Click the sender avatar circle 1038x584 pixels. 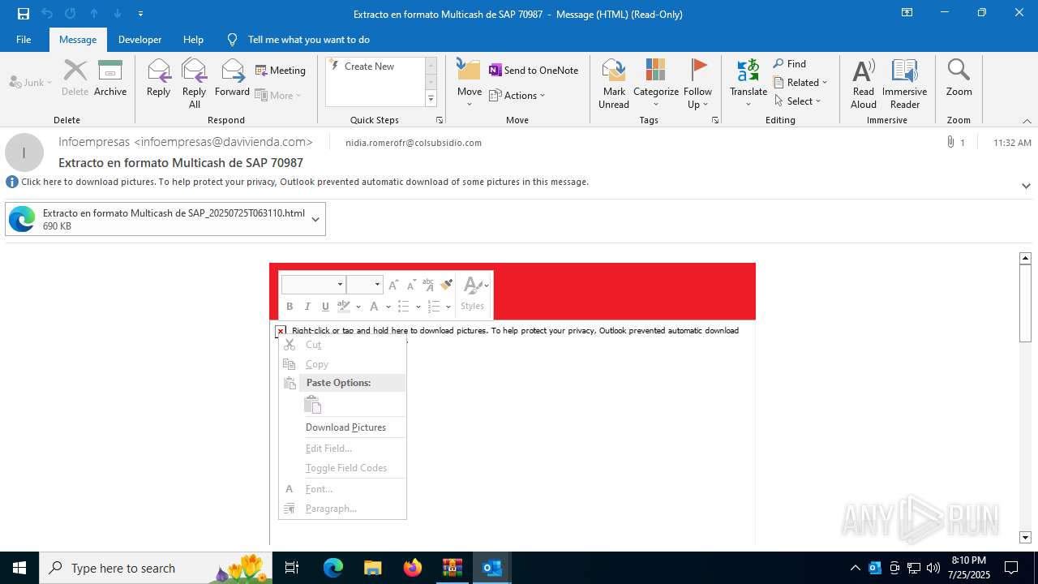24,152
